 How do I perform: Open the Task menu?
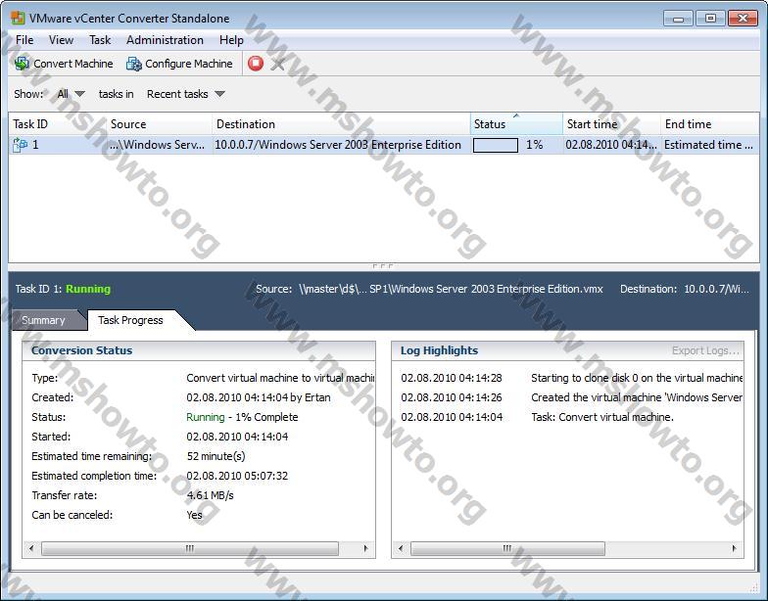click(x=100, y=40)
